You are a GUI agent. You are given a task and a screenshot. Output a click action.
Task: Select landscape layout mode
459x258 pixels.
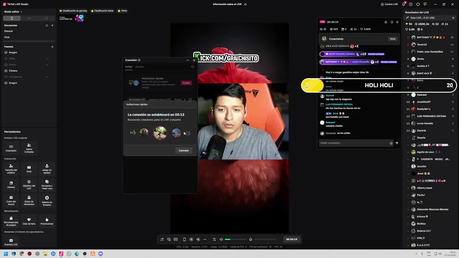(x=29, y=18)
